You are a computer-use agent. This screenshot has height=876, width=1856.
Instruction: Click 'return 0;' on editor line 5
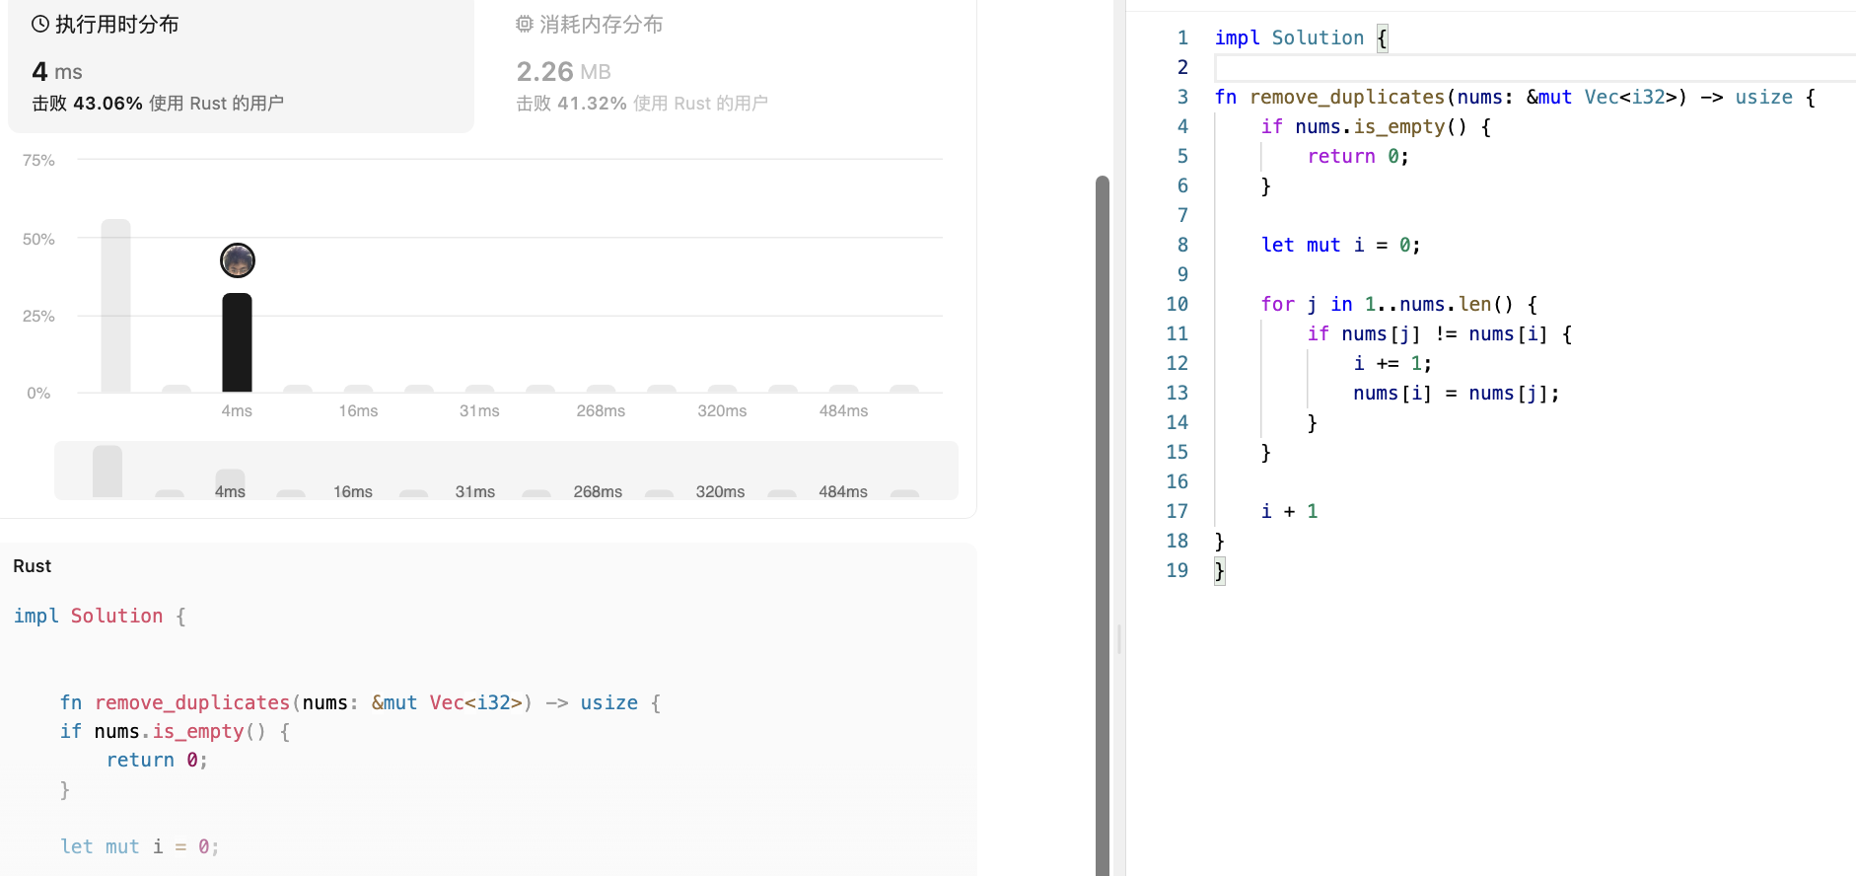point(1358,157)
